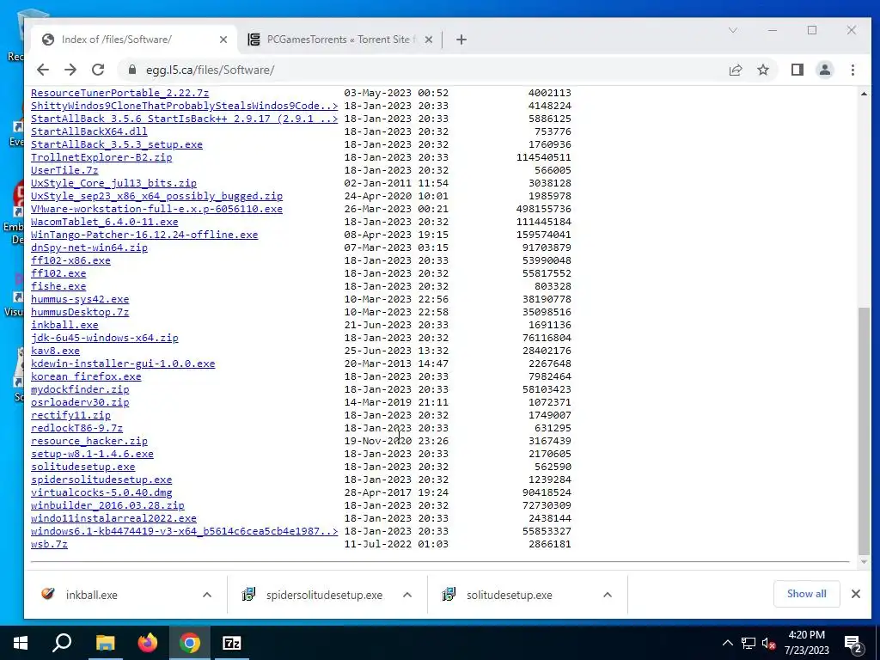Open the tab search chevron
Image resolution: width=880 pixels, height=660 pixels.
tap(733, 30)
